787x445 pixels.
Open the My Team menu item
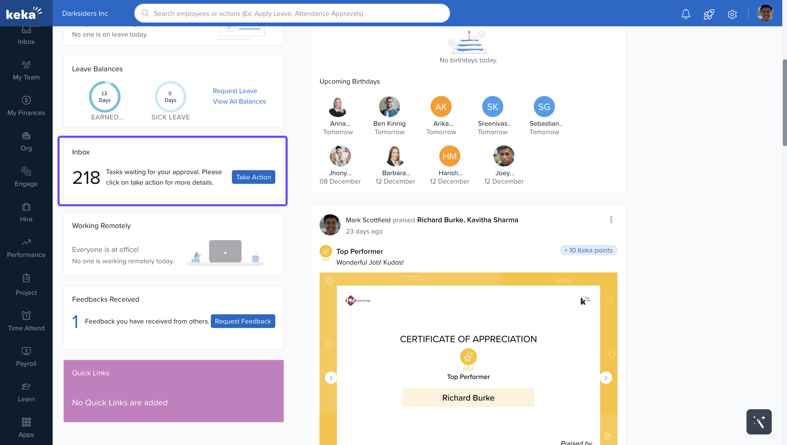26,70
